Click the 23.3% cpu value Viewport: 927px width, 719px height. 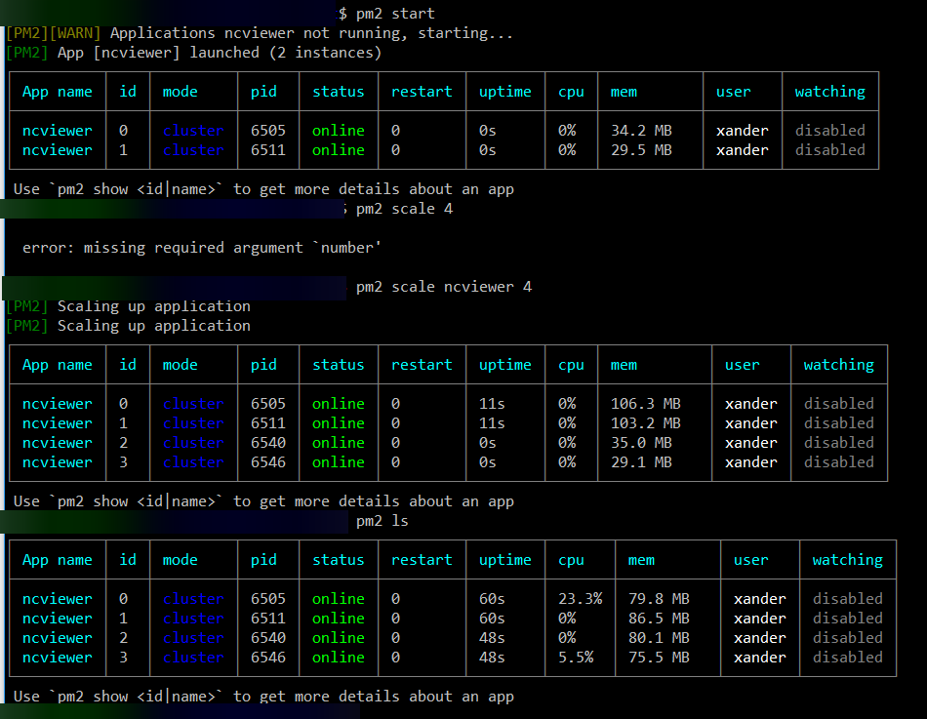[580, 599]
